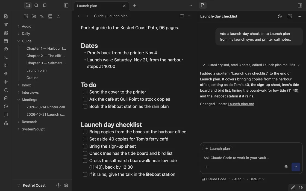Open note 'Chapter 1 — Harbour t...'

click(x=46, y=48)
